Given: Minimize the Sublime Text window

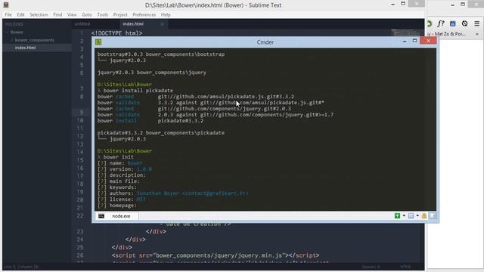Looking at the screenshot, I should (392, 5).
